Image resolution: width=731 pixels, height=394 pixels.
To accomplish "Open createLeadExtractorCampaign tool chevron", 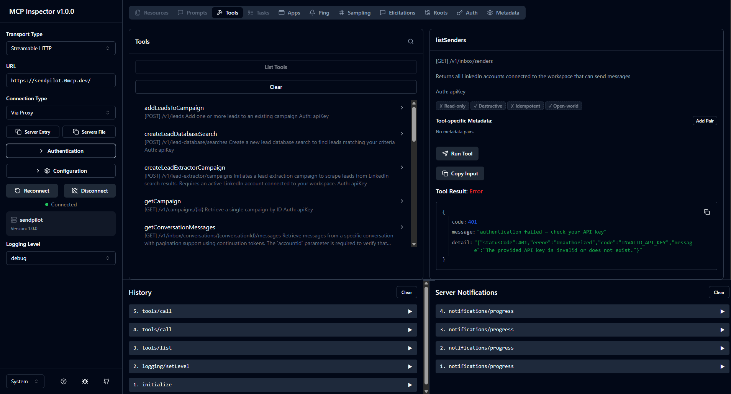I will coord(402,167).
